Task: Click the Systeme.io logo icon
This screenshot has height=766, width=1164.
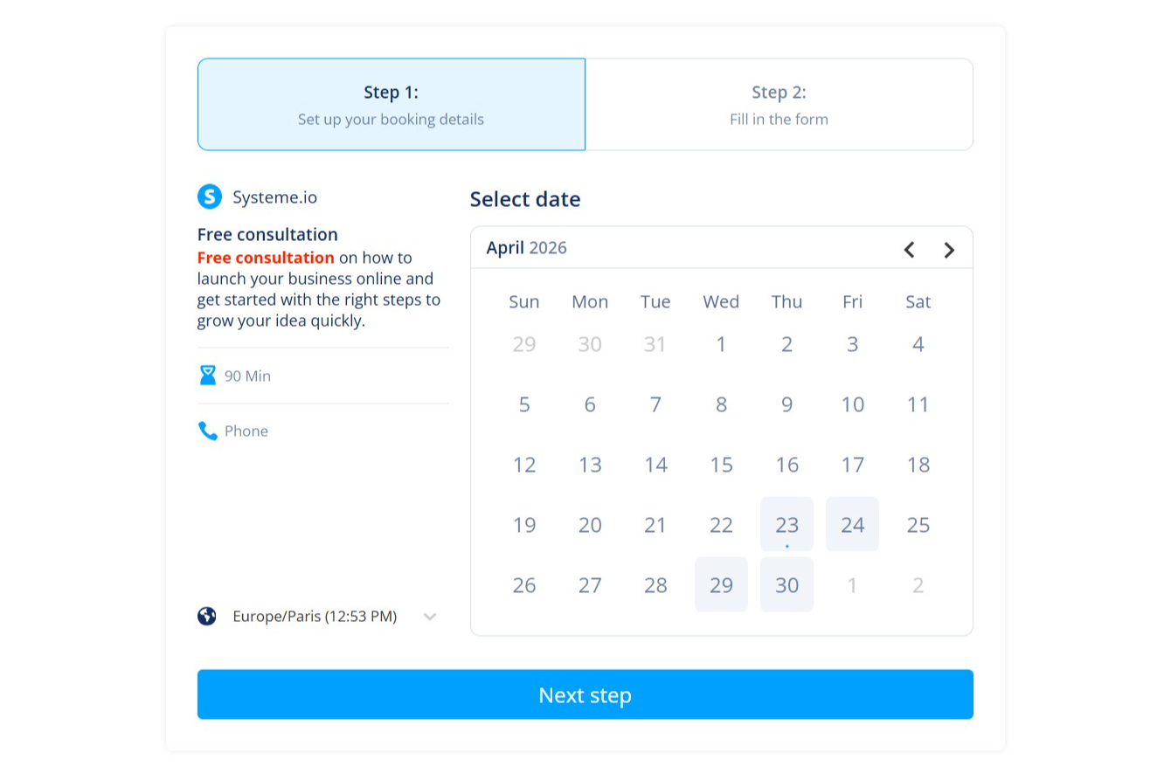Action: tap(210, 197)
